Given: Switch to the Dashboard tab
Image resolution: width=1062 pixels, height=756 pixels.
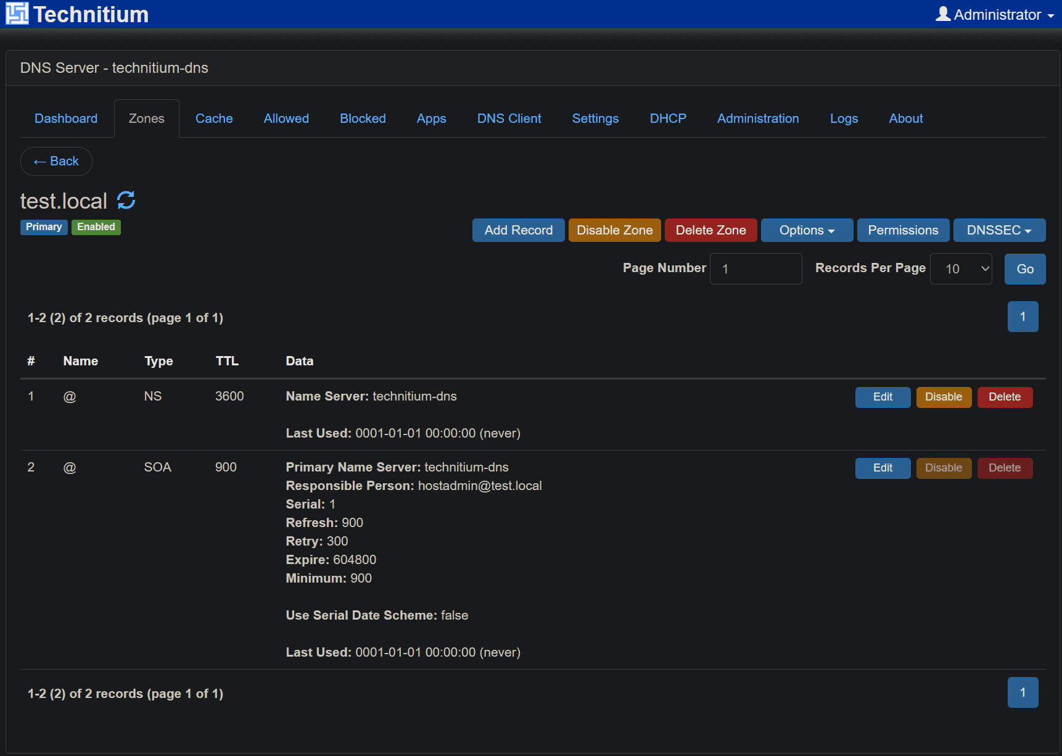Looking at the screenshot, I should [66, 118].
